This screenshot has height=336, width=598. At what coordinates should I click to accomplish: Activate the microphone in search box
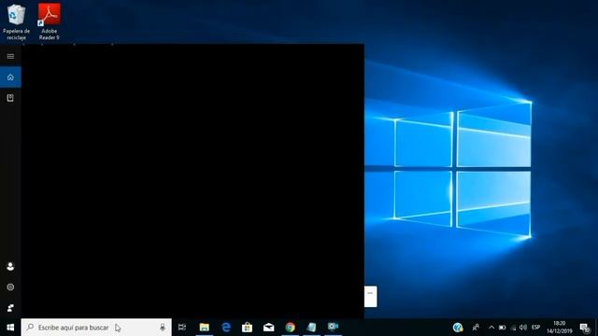point(163,328)
